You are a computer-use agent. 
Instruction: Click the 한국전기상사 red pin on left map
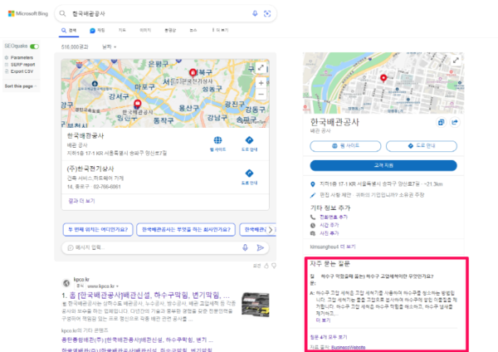coord(193,73)
